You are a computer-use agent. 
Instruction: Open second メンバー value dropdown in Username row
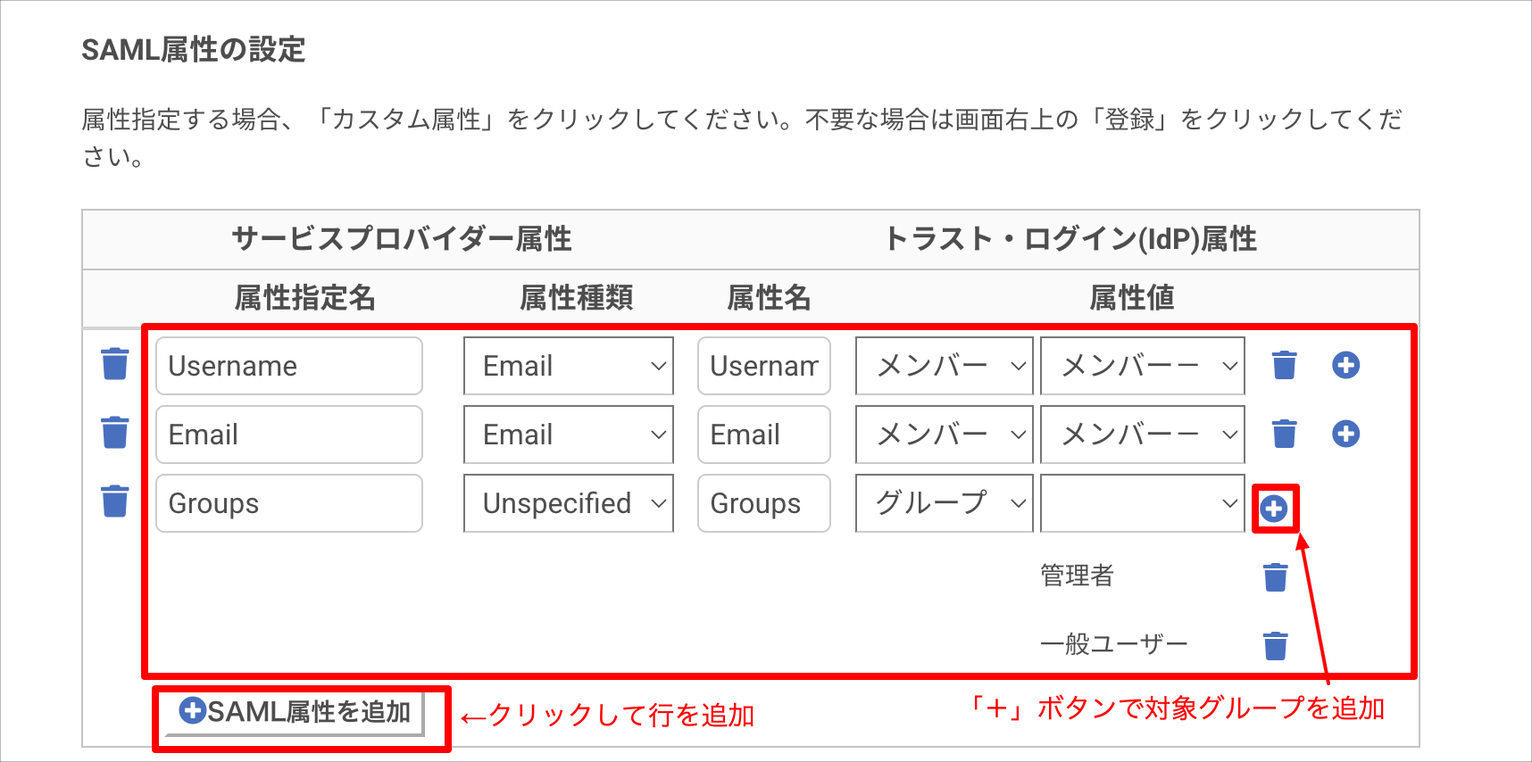tap(1143, 366)
